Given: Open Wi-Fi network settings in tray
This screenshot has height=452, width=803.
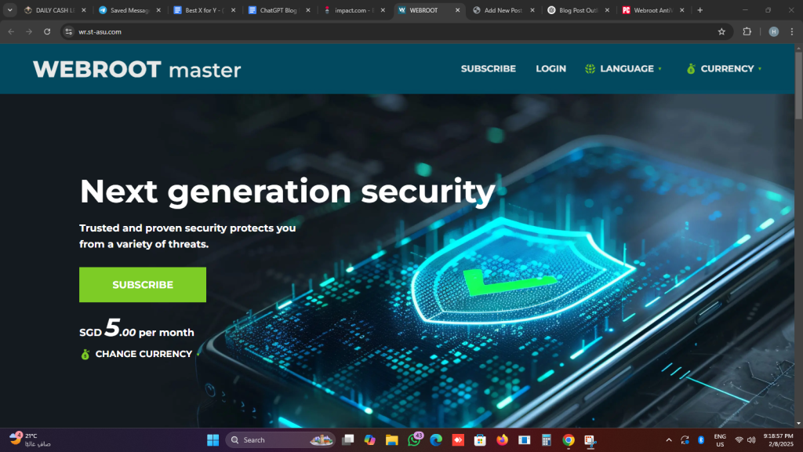Looking at the screenshot, I should pyautogui.click(x=739, y=439).
